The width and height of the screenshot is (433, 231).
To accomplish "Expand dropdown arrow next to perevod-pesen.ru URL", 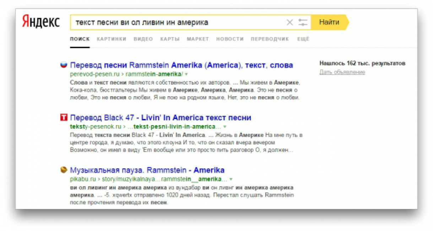I will [186, 74].
